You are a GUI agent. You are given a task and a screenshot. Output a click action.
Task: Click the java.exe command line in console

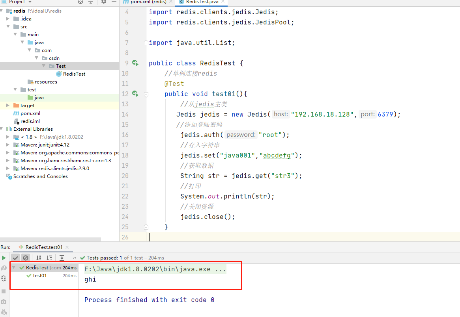point(155,269)
